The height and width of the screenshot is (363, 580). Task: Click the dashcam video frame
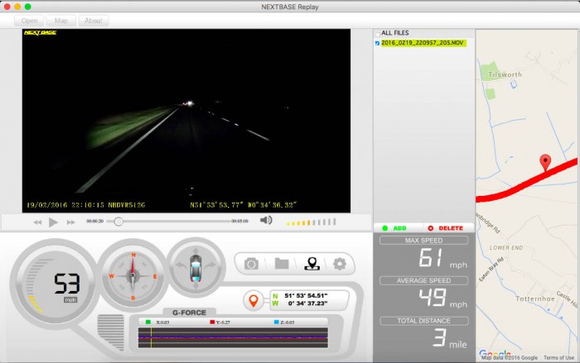[x=186, y=121]
